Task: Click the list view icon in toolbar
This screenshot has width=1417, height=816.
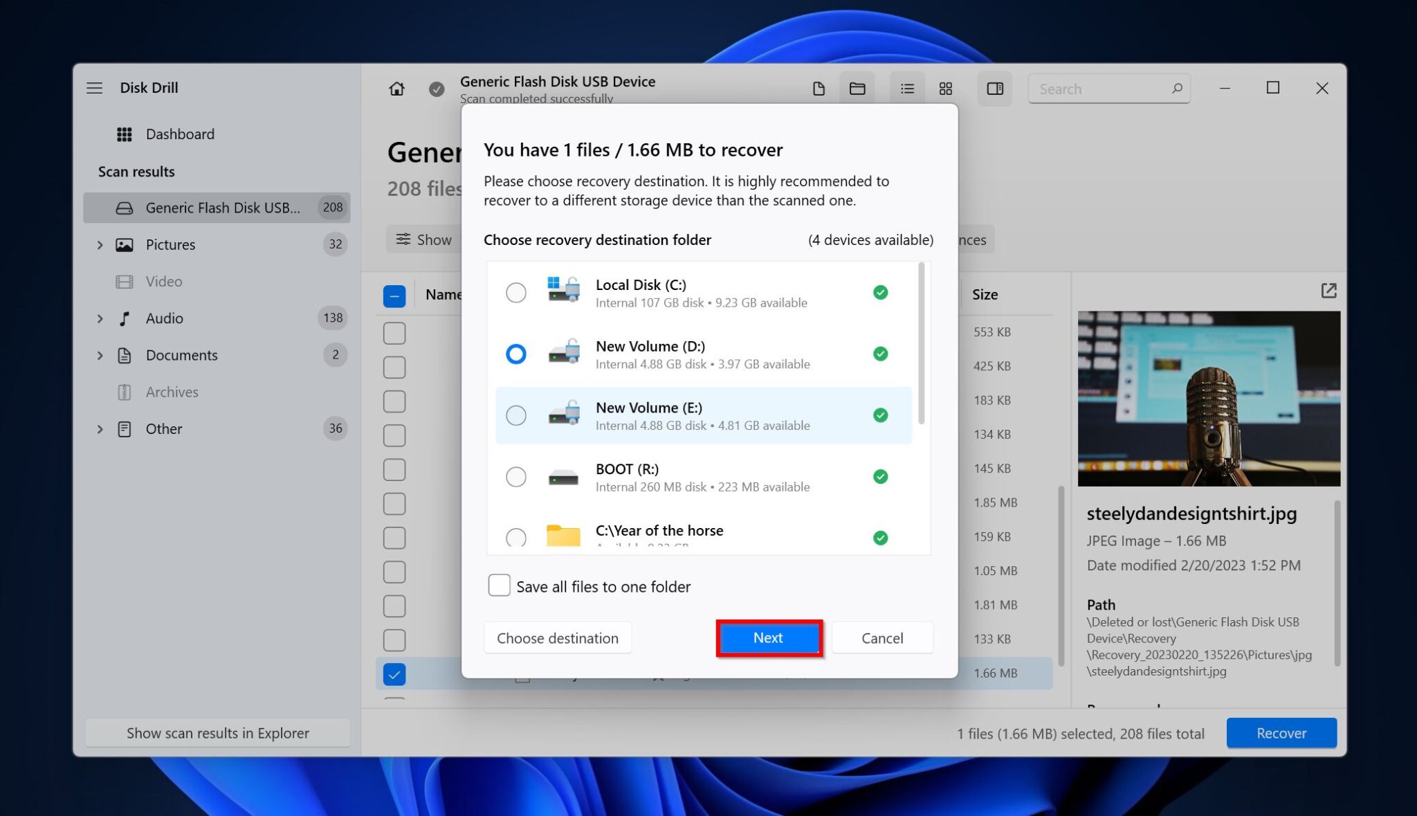Action: (x=905, y=88)
